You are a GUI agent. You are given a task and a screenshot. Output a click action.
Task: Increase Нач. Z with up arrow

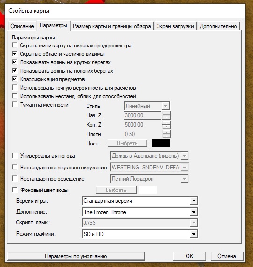166,114
